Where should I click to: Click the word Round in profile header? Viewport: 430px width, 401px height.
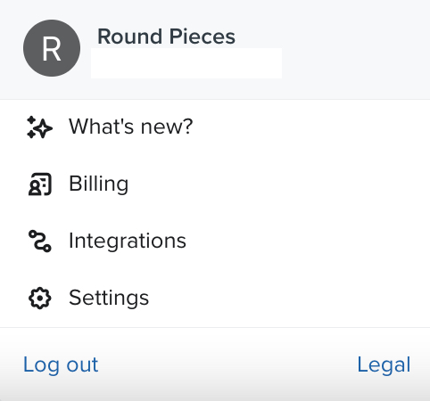click(129, 37)
